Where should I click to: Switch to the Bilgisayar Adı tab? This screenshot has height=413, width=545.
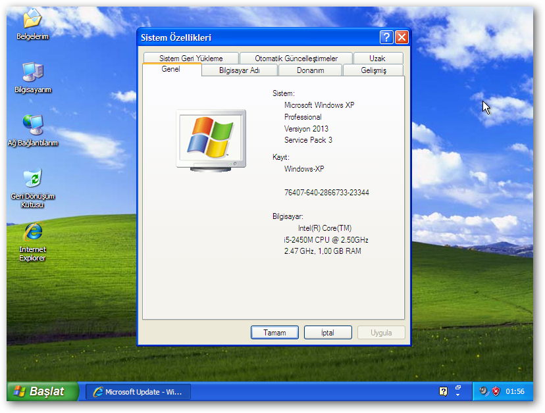click(x=239, y=70)
